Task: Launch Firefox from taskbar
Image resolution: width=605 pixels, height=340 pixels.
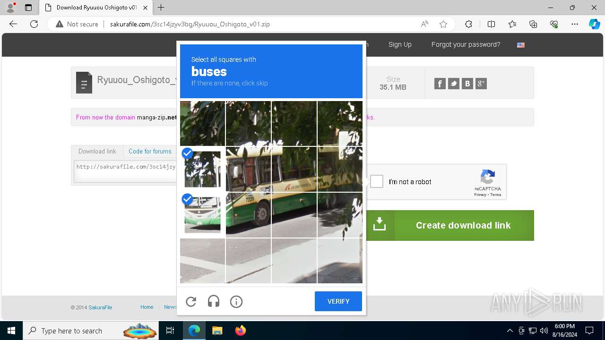Action: click(240, 331)
